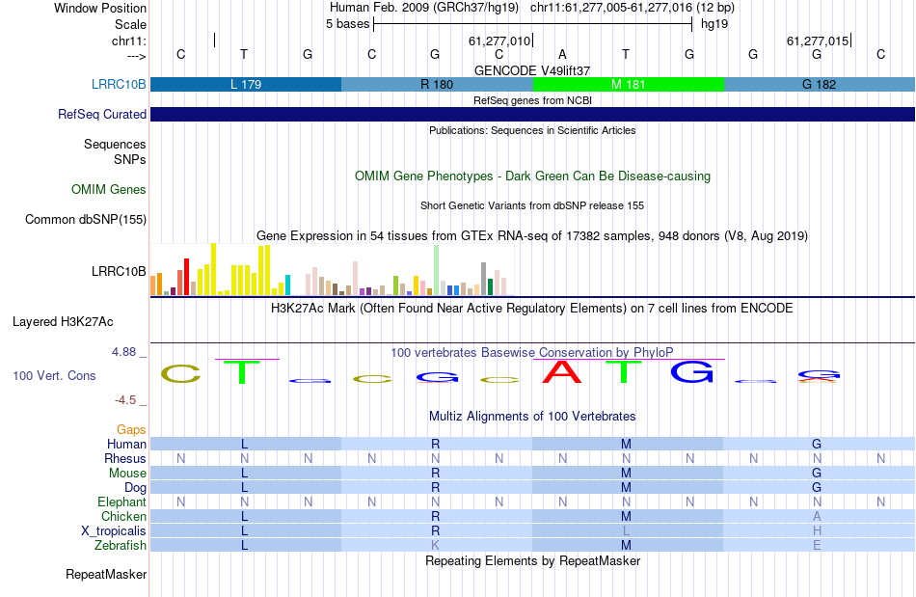The image size is (916, 597).
Task: Click the R amino acid in Mouse row
Action: tap(435, 474)
